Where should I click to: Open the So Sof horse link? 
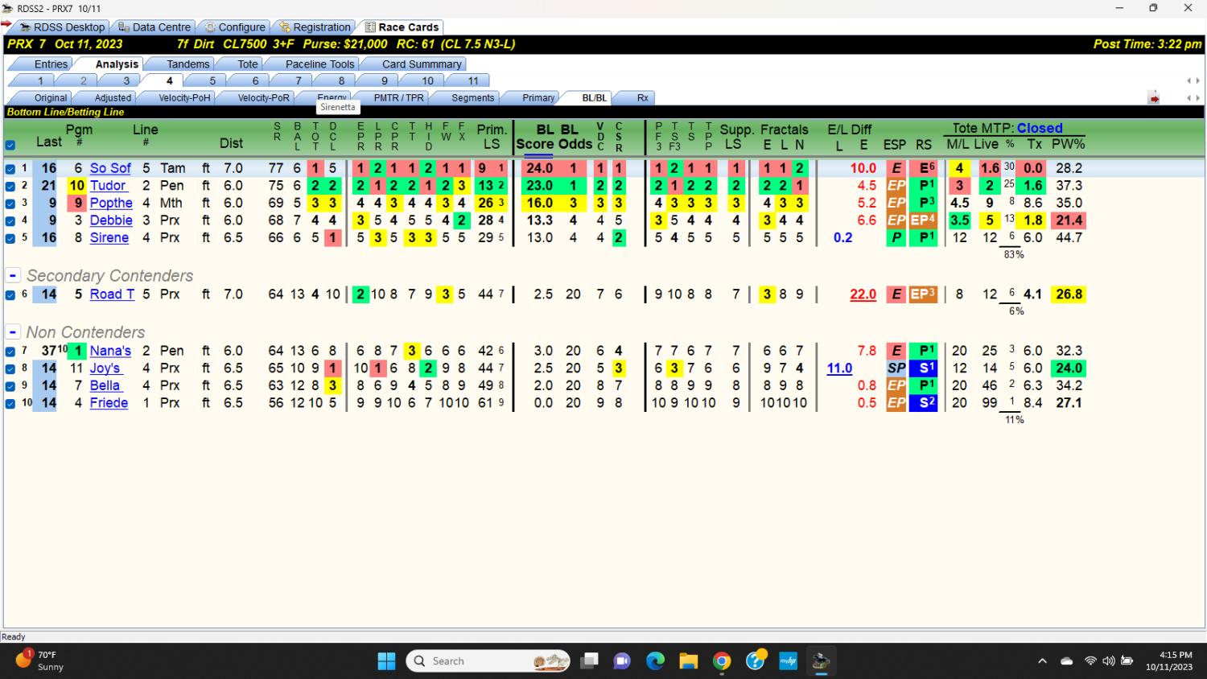coord(110,168)
